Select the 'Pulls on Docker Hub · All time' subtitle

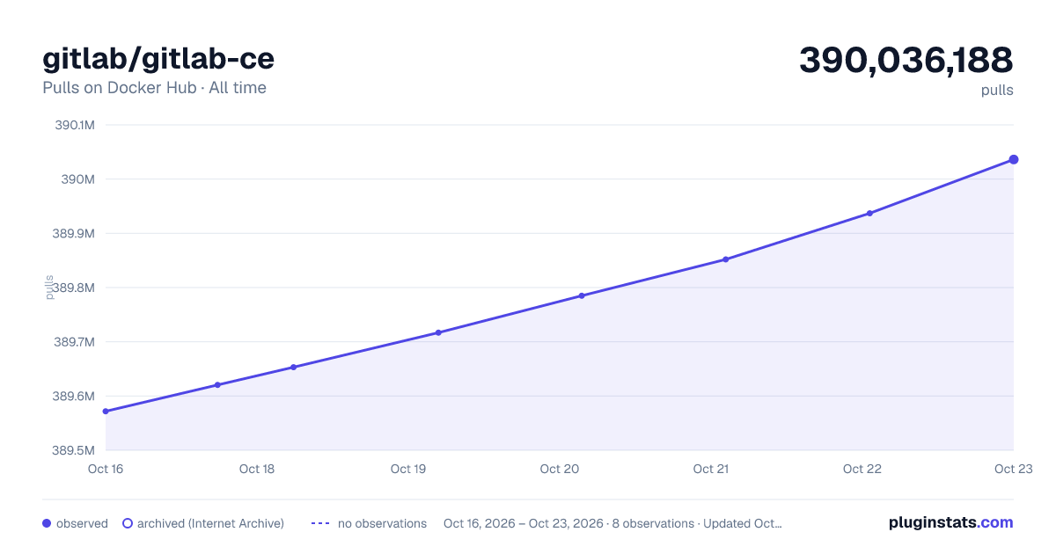pyautogui.click(x=154, y=88)
